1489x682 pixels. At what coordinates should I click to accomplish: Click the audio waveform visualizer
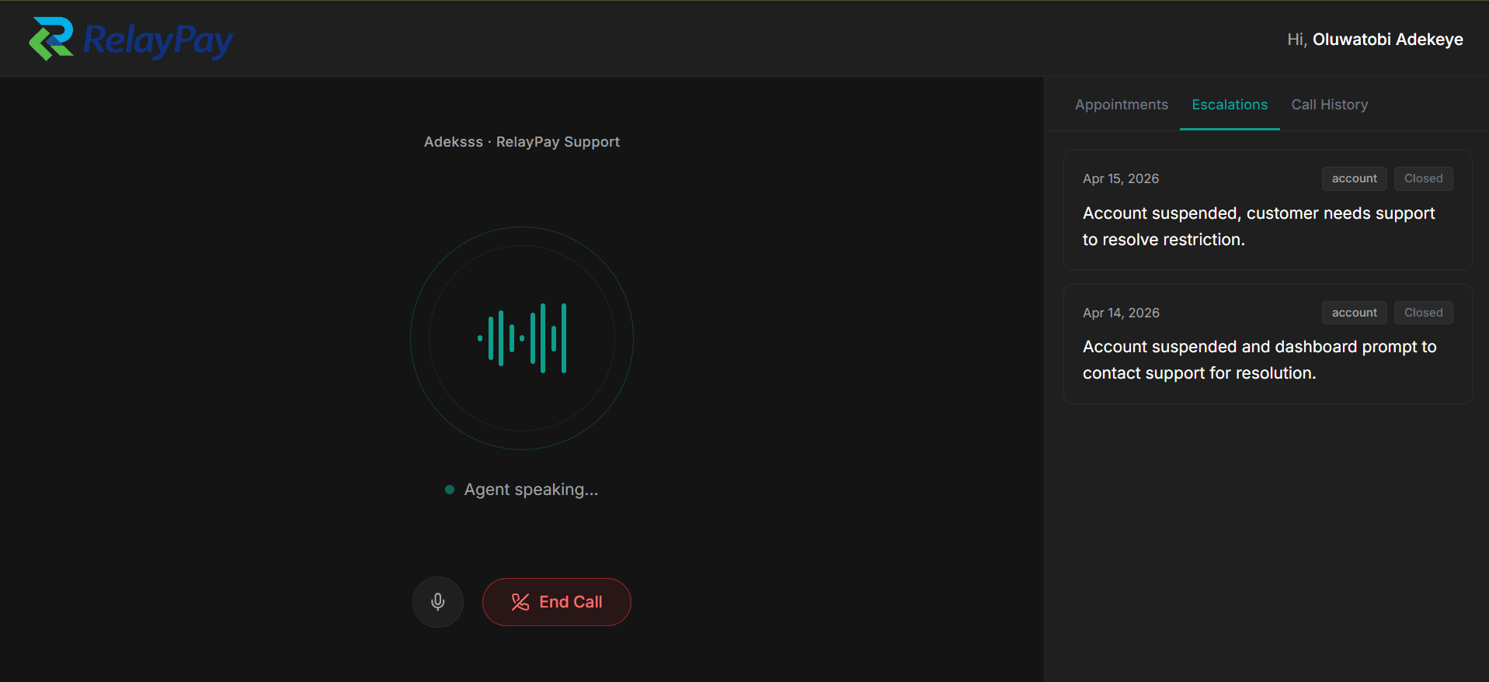point(522,338)
